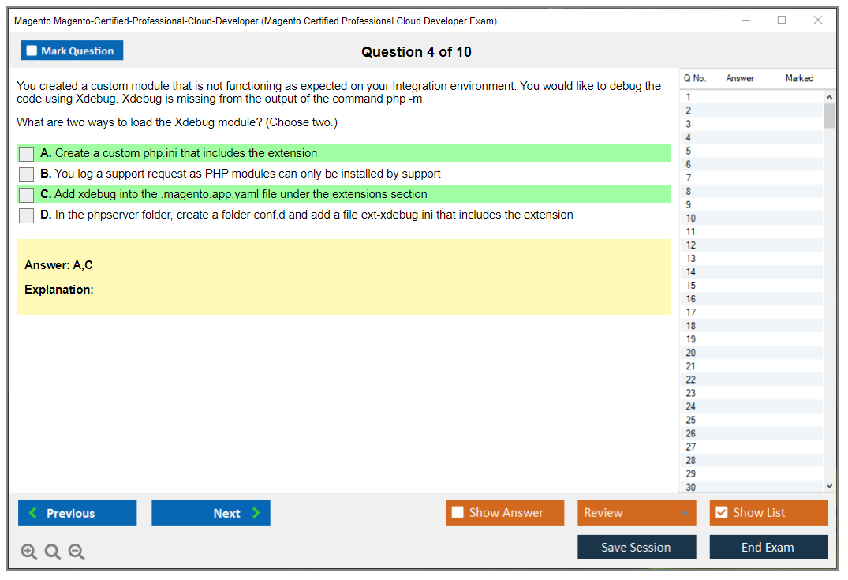Check option D about conf.d folder

[26, 215]
